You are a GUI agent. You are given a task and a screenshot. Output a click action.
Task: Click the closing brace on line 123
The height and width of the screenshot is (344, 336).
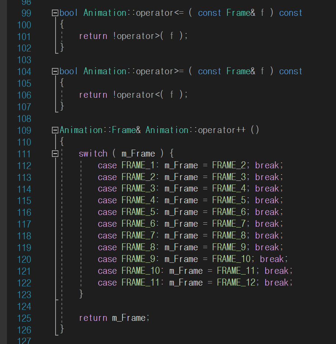coord(81,294)
